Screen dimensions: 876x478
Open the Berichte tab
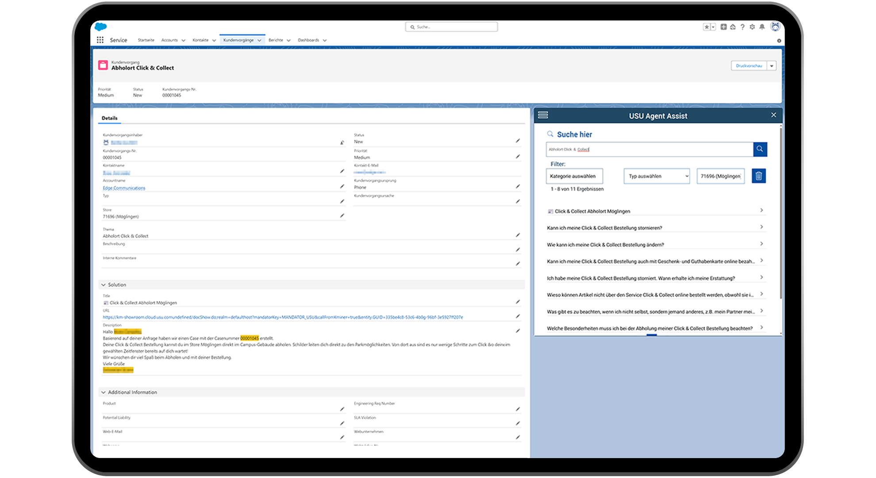(x=276, y=40)
